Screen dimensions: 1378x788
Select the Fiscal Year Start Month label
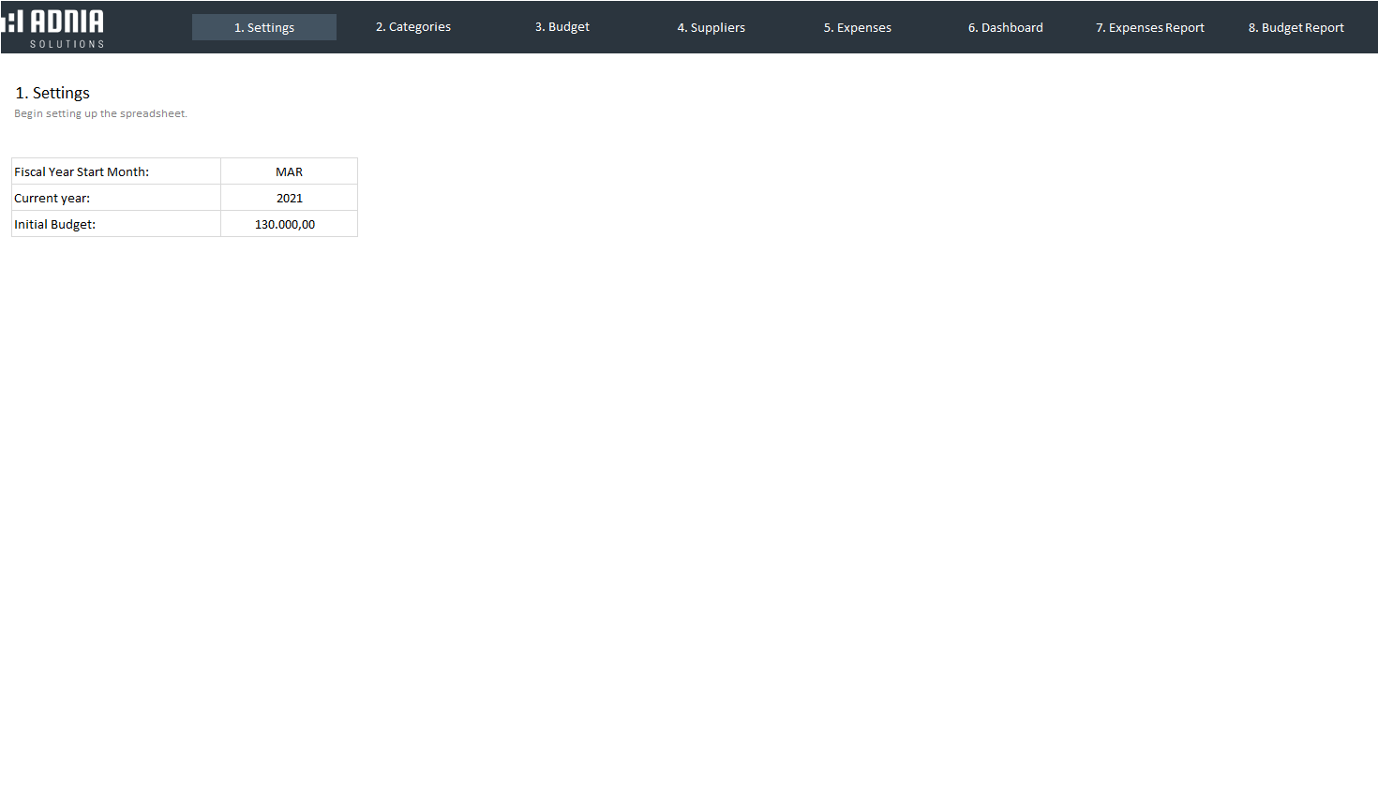(x=82, y=171)
